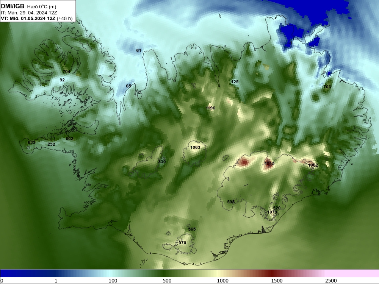Click the map value 125

point(235,82)
